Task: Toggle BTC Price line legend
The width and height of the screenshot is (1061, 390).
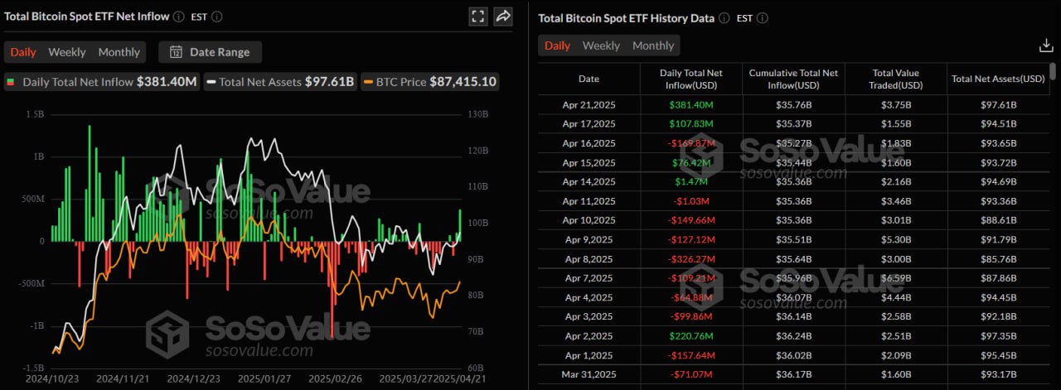Action: point(431,82)
